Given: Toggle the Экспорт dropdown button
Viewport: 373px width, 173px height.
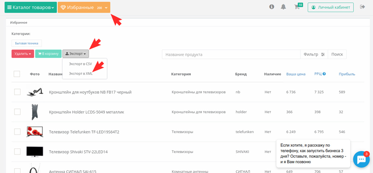Looking at the screenshot, I should pyautogui.click(x=76, y=54).
